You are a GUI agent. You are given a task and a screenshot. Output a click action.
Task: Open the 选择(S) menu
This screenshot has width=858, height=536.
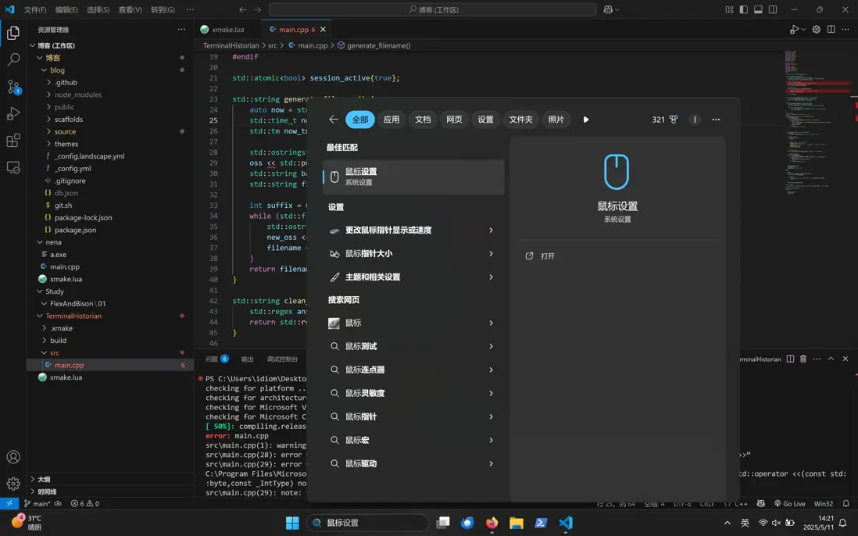(98, 9)
